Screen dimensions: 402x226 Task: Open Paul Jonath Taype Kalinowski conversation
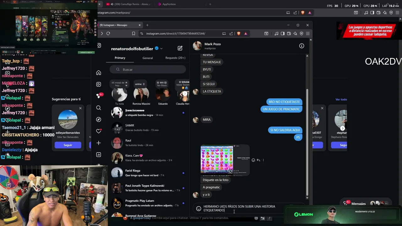click(x=148, y=188)
